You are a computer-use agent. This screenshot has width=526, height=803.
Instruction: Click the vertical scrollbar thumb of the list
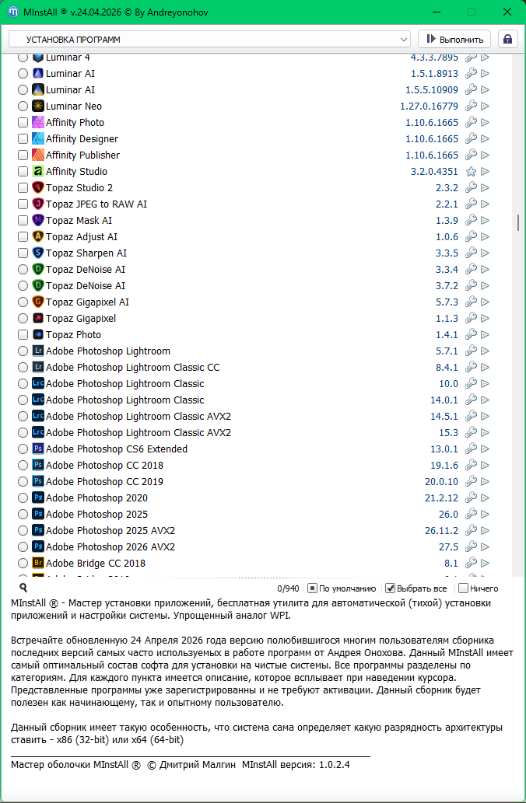click(x=517, y=223)
